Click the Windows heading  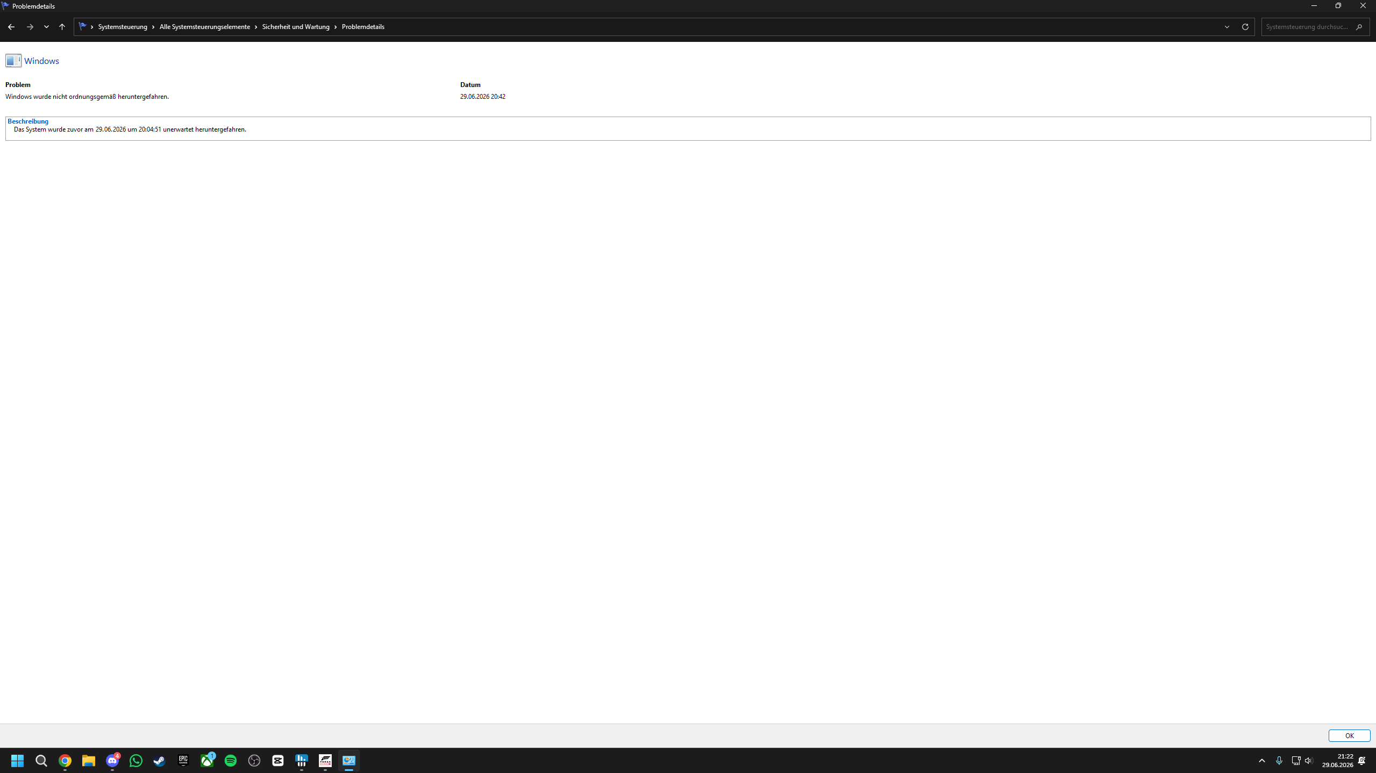coord(41,61)
